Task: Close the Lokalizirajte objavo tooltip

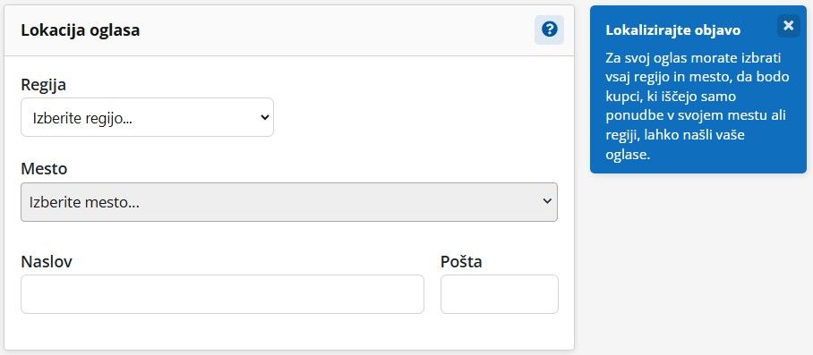Action: click(788, 25)
